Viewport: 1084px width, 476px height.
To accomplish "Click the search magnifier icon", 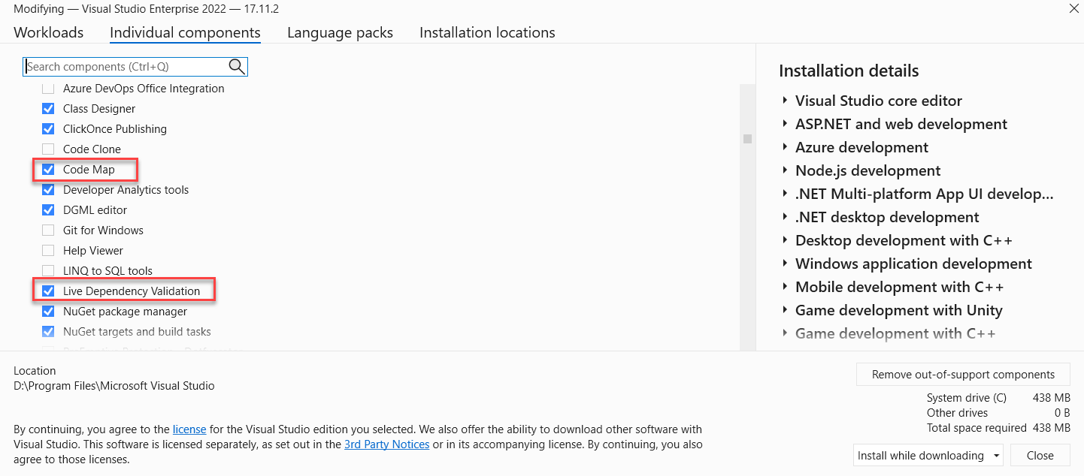I will pyautogui.click(x=237, y=67).
